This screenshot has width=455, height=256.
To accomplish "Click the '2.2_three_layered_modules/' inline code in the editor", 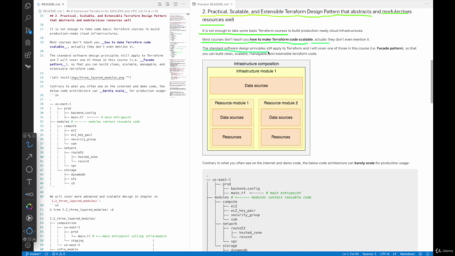I will pyautogui.click(x=75, y=201).
